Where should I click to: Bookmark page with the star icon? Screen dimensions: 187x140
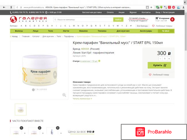(151, 7)
